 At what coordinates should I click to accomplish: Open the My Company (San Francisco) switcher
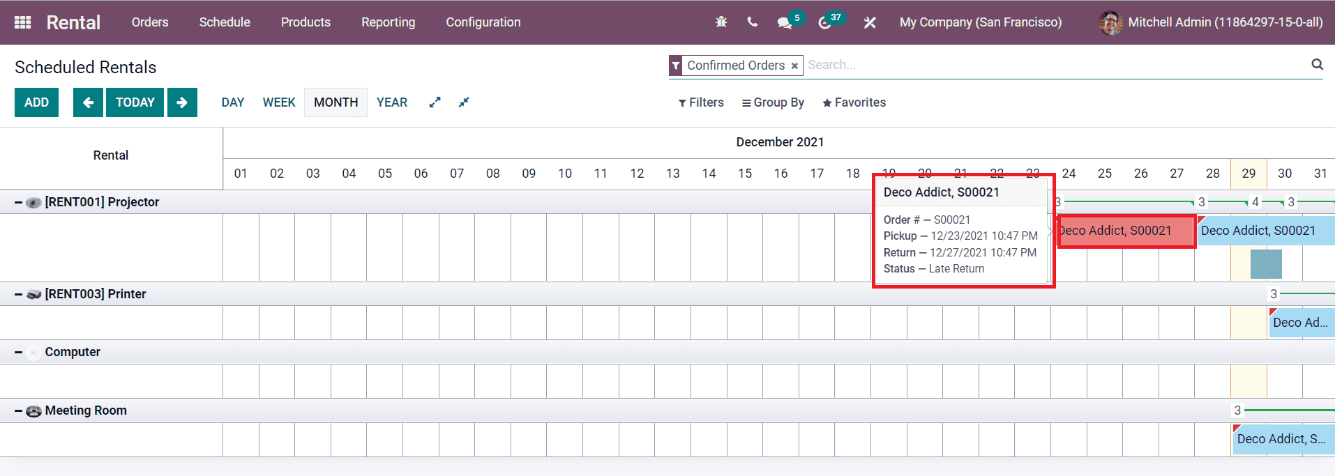pyautogui.click(x=981, y=22)
